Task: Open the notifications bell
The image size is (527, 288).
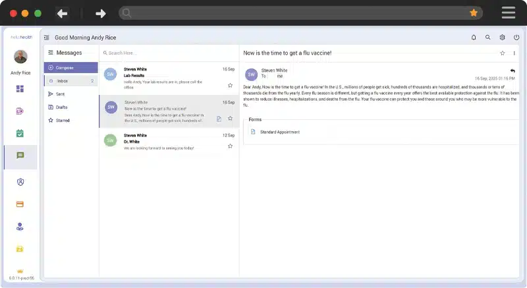Action: pyautogui.click(x=473, y=38)
